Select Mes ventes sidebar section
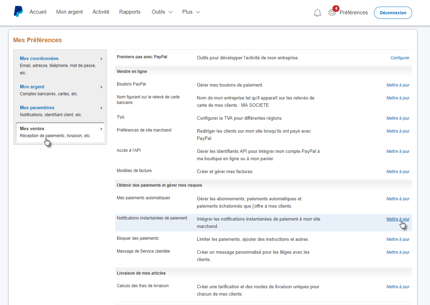 pyautogui.click(x=32, y=129)
